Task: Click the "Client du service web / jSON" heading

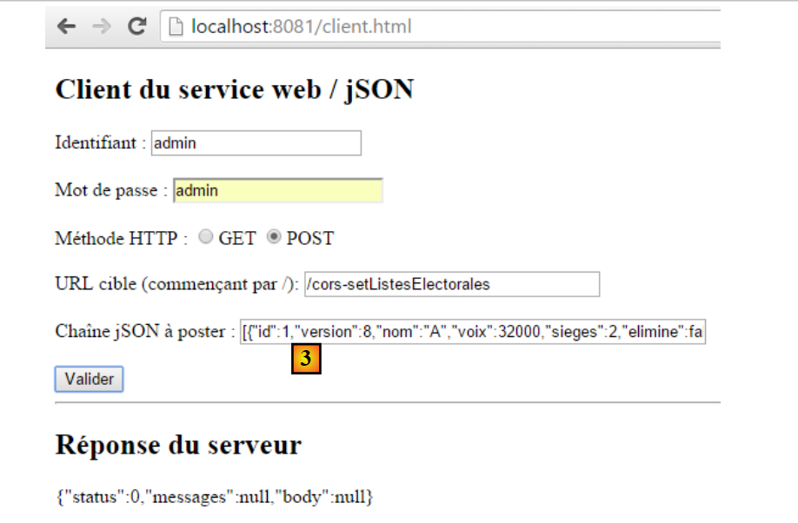Action: point(234,89)
